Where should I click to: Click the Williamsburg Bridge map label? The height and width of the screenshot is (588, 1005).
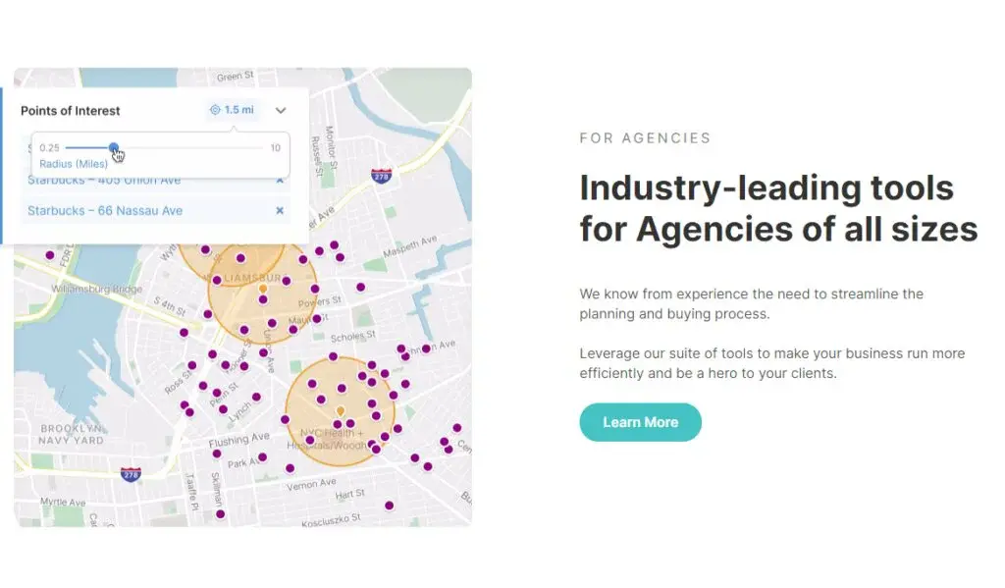(97, 289)
